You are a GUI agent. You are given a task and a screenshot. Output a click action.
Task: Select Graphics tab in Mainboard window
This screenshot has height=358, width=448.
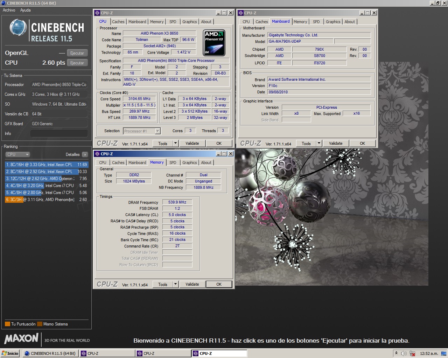pos(333,22)
